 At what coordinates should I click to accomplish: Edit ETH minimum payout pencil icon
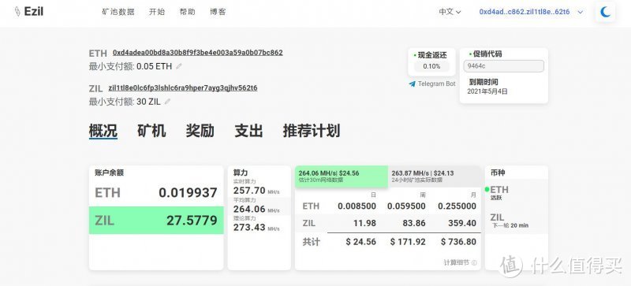click(179, 66)
